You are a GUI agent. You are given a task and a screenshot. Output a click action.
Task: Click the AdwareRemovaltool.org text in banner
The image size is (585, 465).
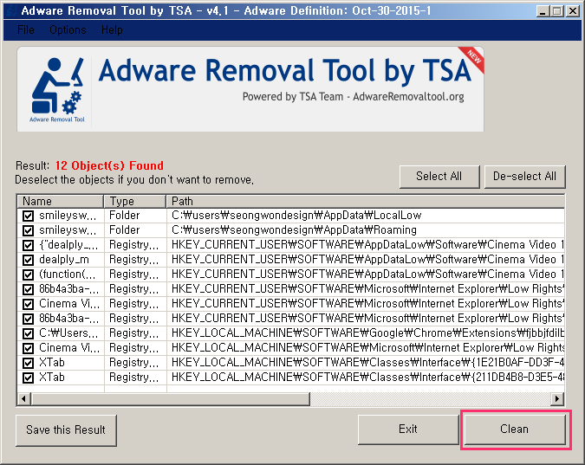pos(408,97)
